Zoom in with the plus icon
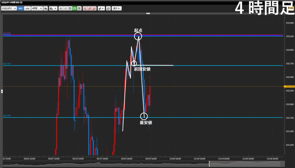Viewport: 295px width, 168px height. (61, 9)
